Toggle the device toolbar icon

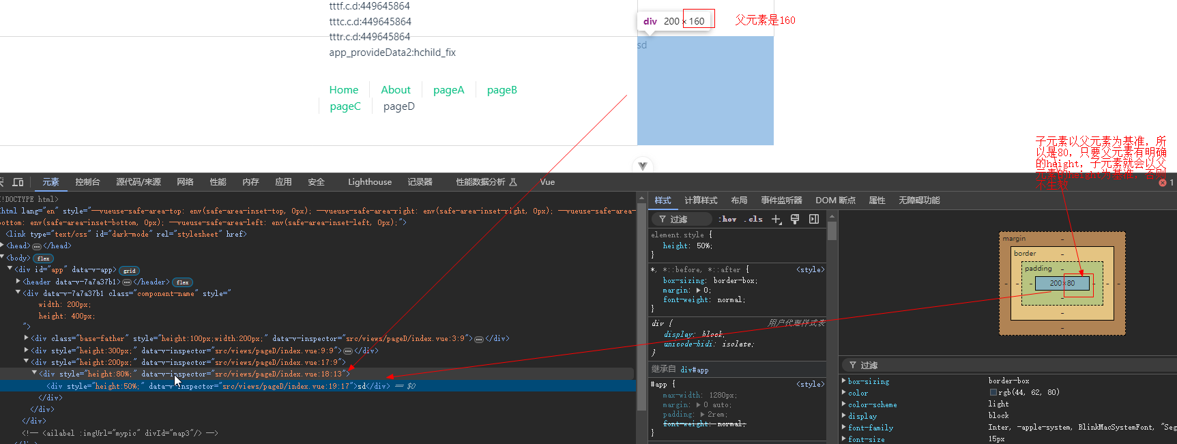pos(18,182)
